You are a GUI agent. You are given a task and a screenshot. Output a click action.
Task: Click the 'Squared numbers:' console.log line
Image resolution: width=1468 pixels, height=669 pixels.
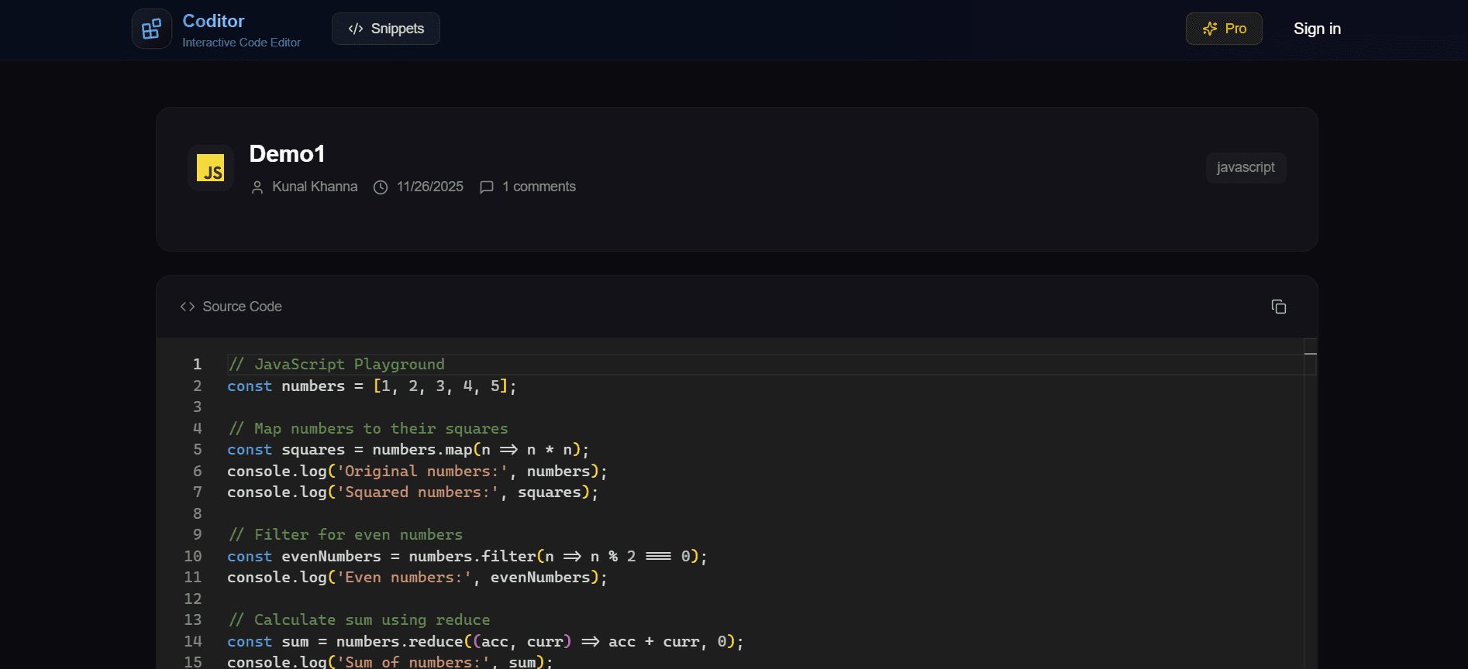(x=413, y=492)
